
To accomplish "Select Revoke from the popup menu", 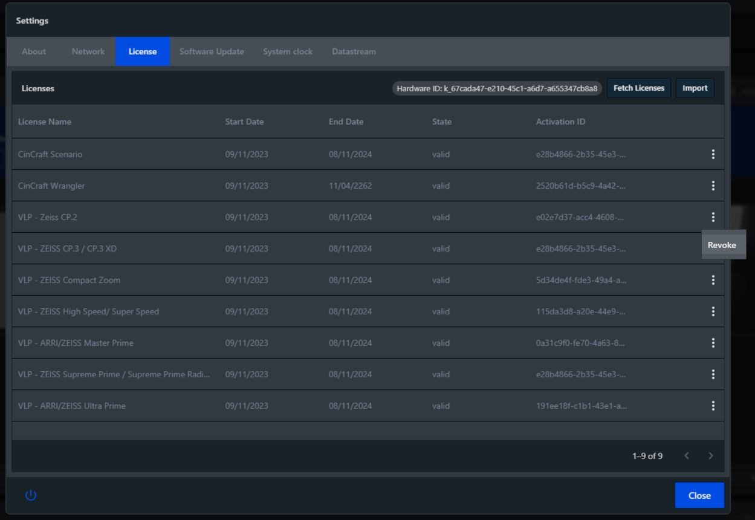I will [x=722, y=245].
